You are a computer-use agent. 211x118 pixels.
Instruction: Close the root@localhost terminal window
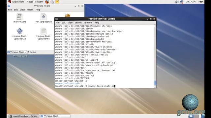click(154, 19)
